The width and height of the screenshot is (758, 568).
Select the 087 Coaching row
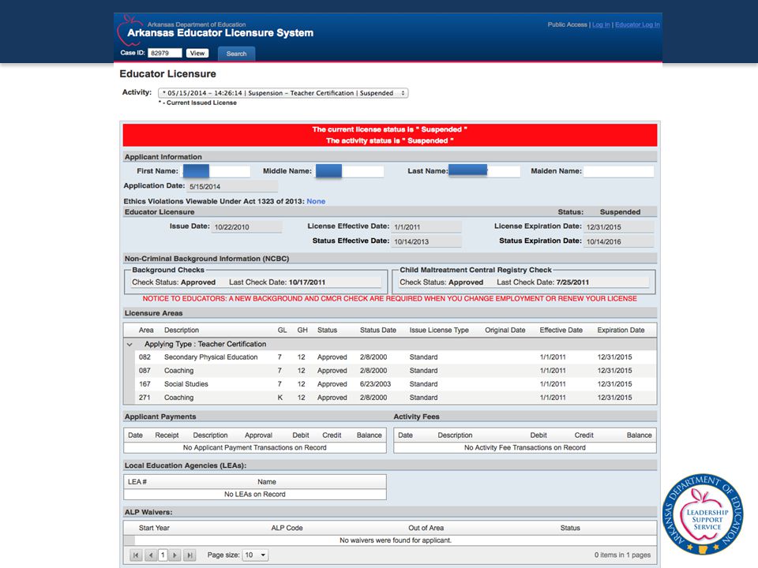(x=396, y=371)
